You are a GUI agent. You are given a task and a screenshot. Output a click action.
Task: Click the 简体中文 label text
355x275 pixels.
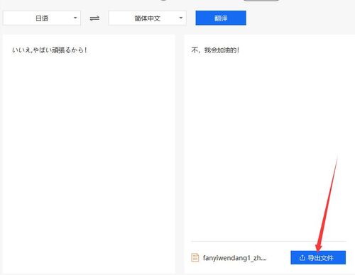coord(147,18)
